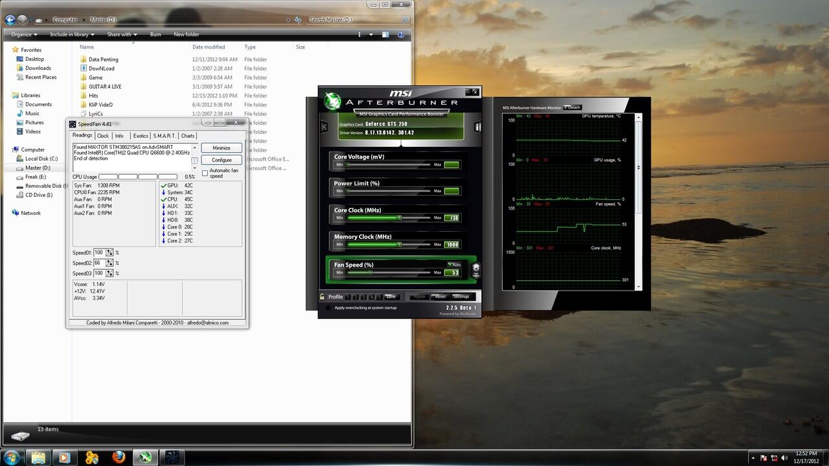Image resolution: width=829 pixels, height=466 pixels.
Task: Toggle Apply overclocking at system startup
Action: tap(328, 307)
